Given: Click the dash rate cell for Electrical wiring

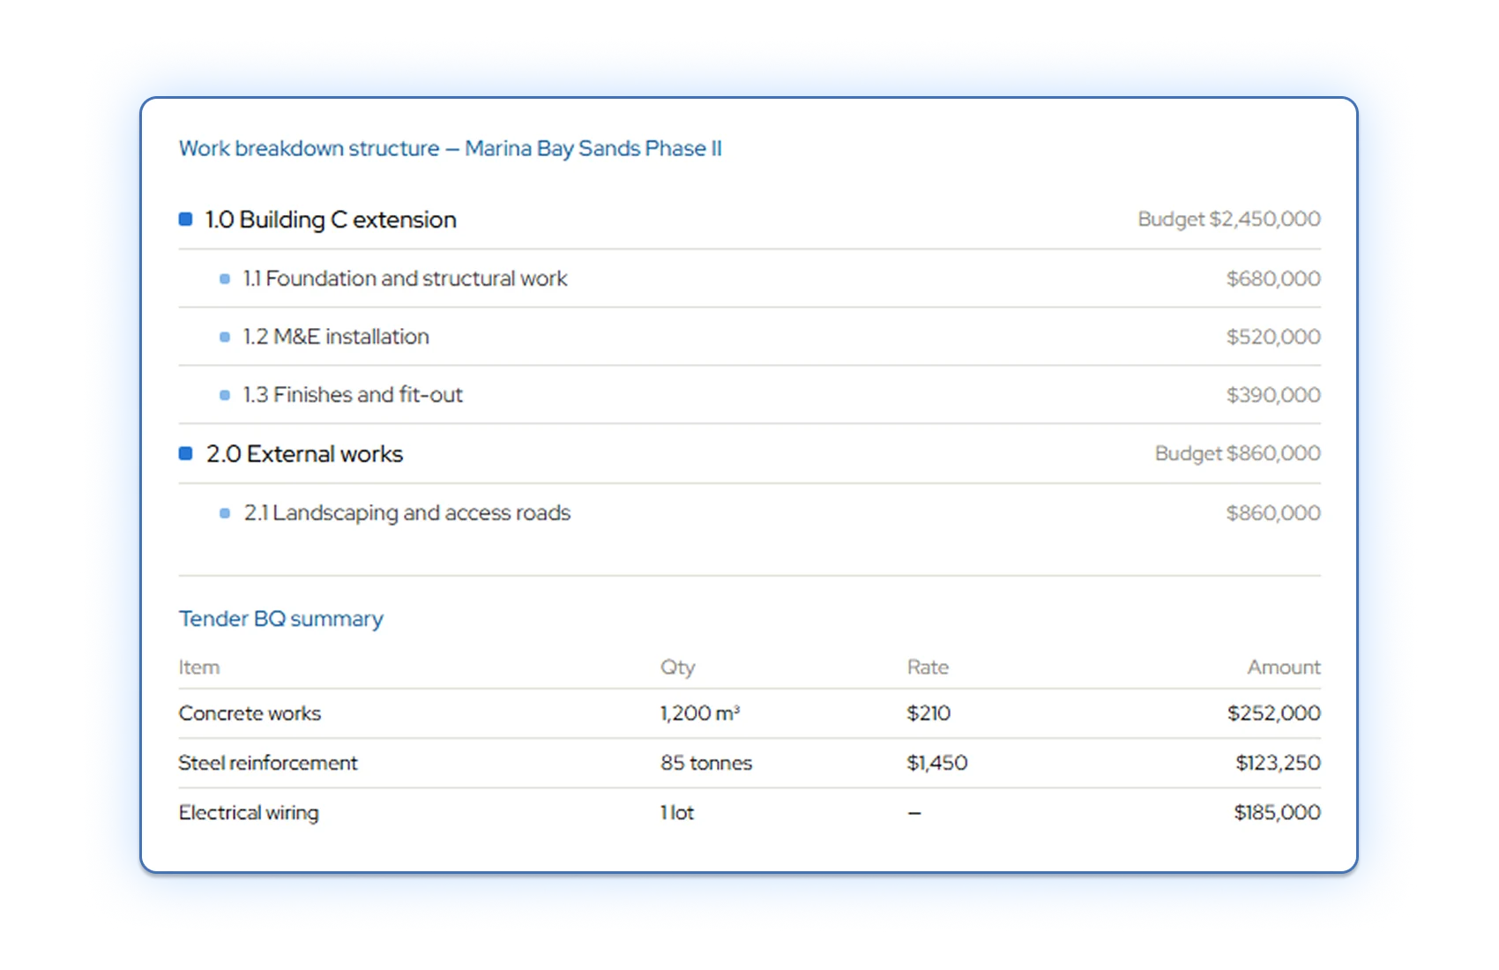Looking at the screenshot, I should (x=914, y=813).
